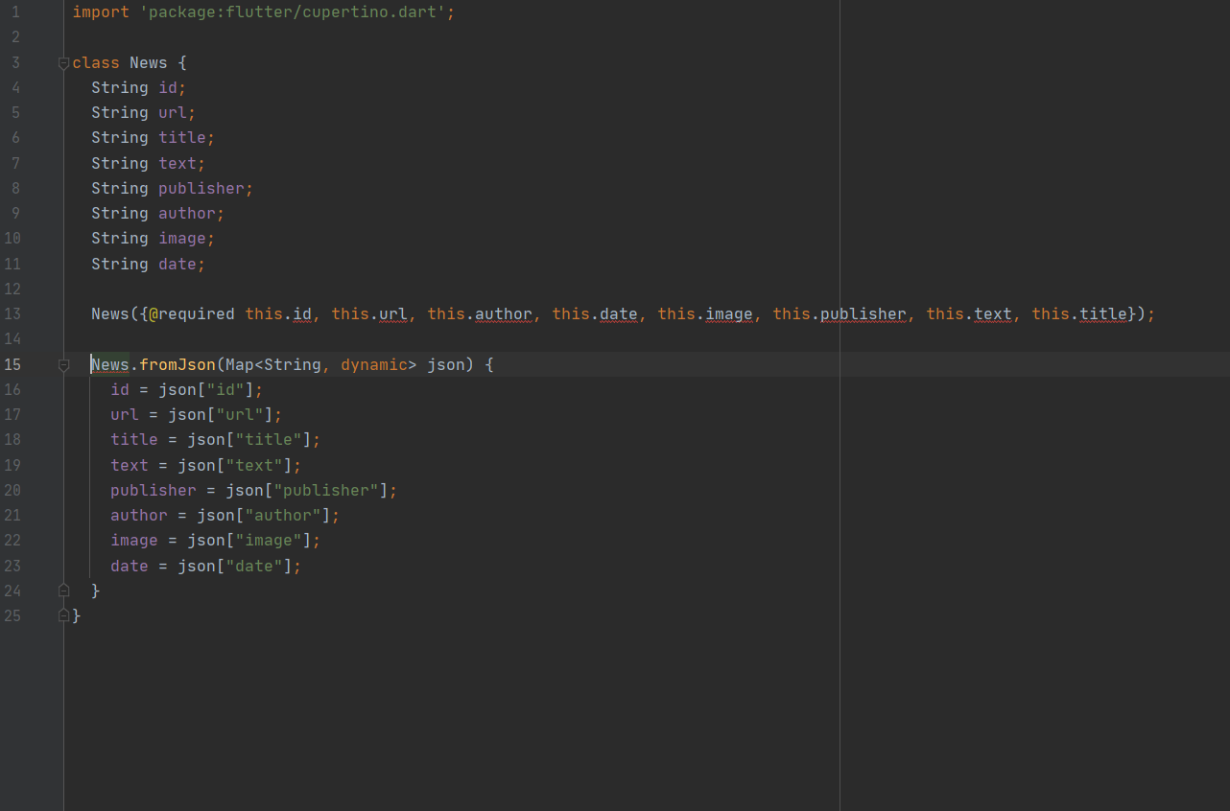
Task: Click the class keyword on line 3
Action: 96,62
